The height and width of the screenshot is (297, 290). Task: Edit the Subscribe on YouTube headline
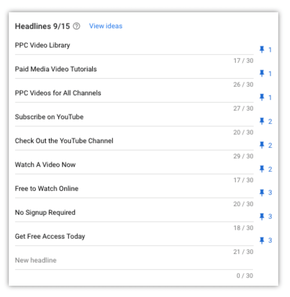(x=134, y=117)
